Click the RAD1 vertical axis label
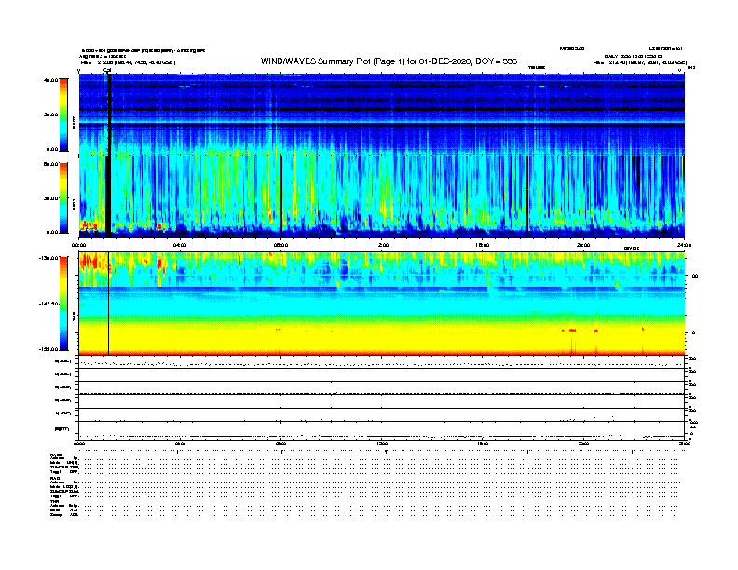 click(75, 205)
